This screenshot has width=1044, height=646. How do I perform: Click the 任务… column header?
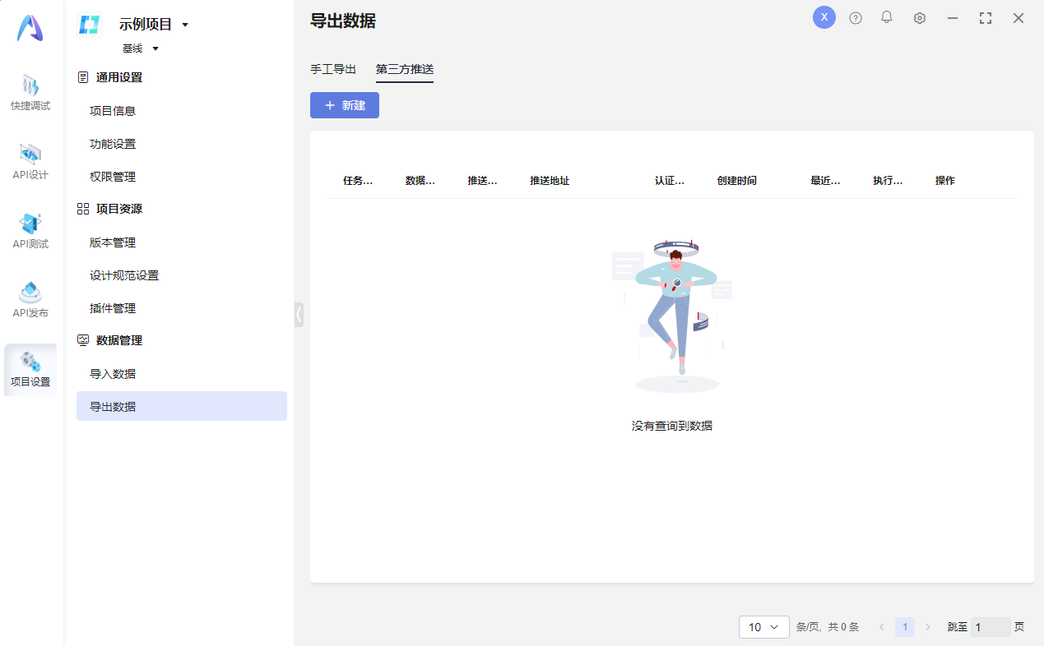[358, 181]
